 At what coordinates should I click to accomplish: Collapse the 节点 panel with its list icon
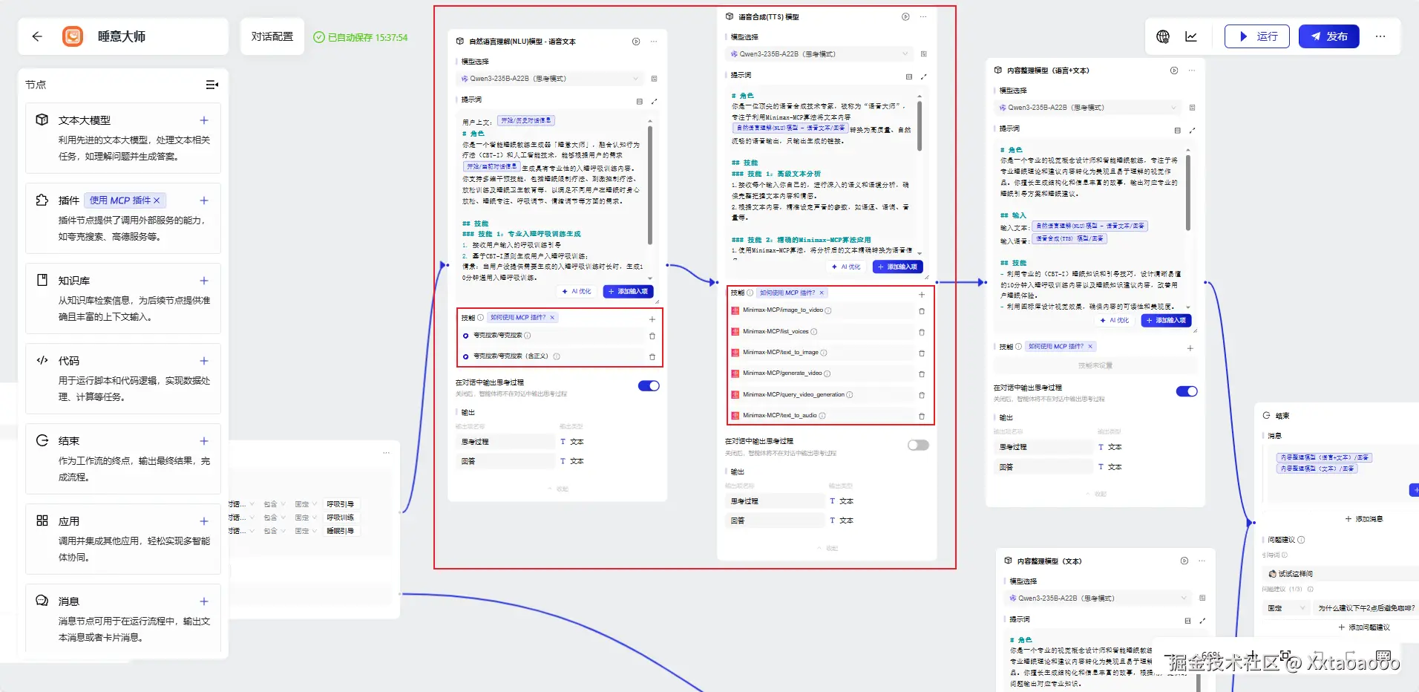212,85
